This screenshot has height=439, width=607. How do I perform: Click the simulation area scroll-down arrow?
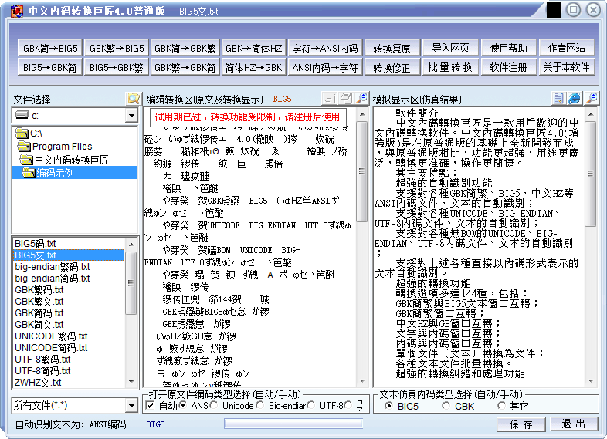591,381
